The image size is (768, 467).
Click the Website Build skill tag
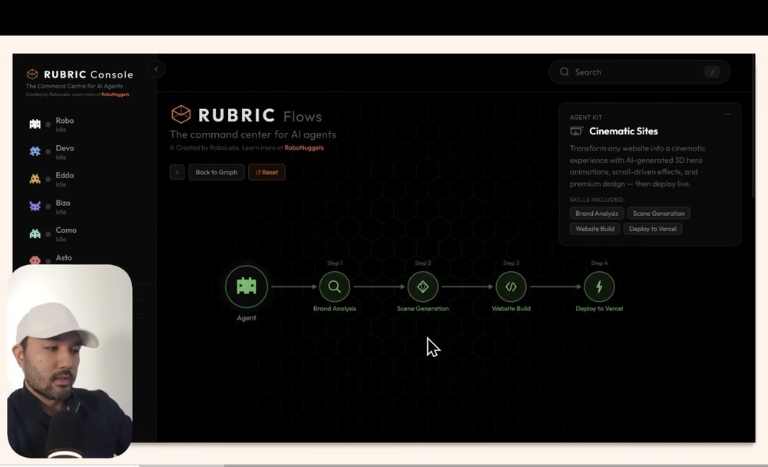coord(594,229)
